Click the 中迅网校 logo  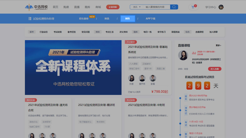(x=36, y=7)
